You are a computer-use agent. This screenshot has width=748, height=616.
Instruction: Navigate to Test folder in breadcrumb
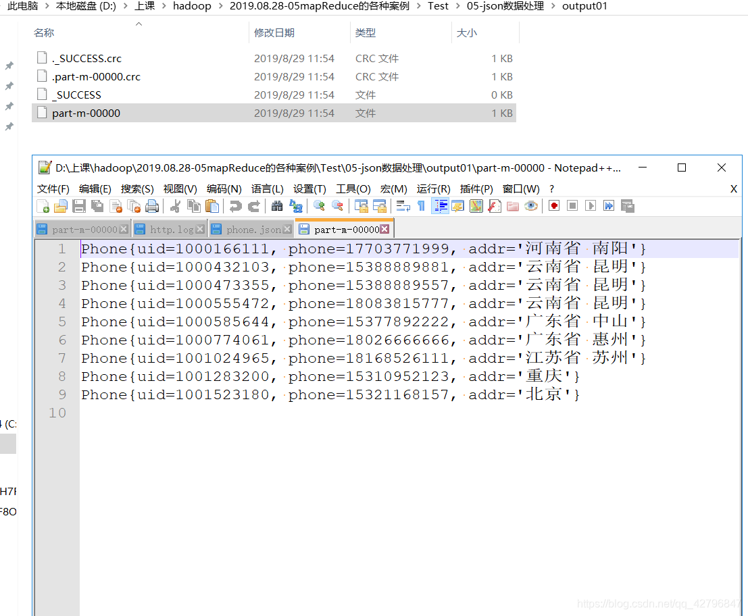[x=438, y=6]
